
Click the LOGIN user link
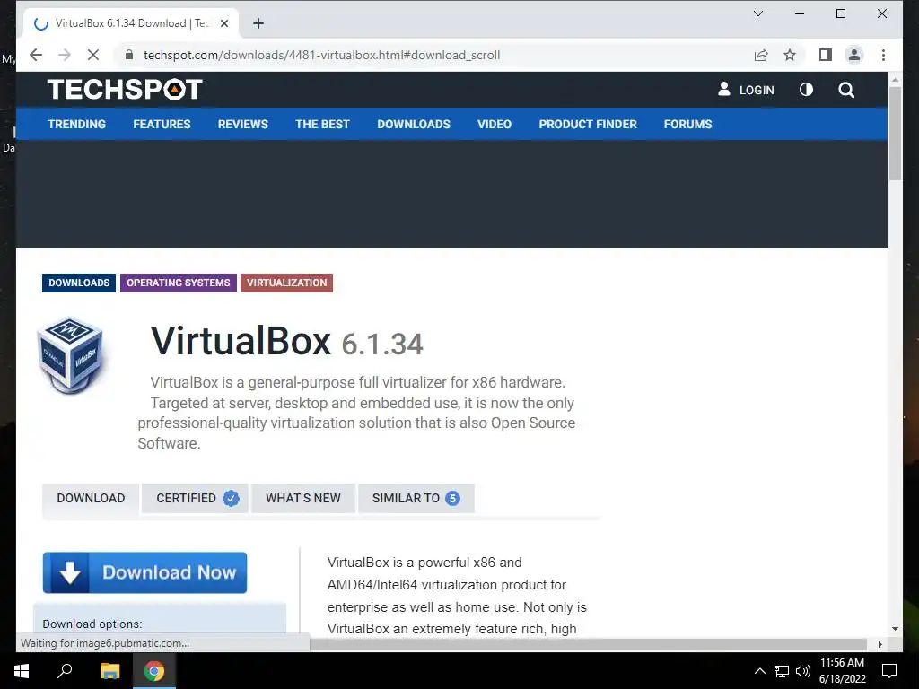[746, 90]
